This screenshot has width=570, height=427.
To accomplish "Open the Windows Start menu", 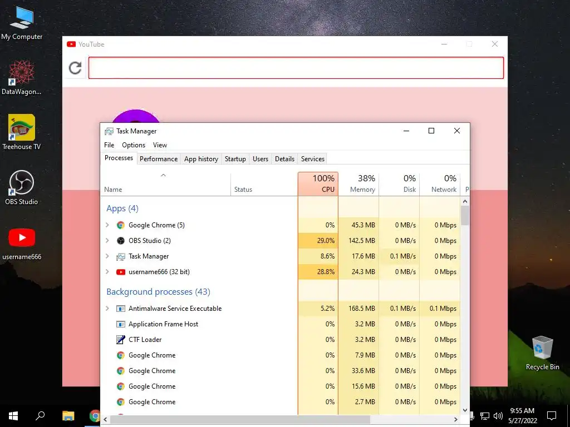I will click(13, 416).
